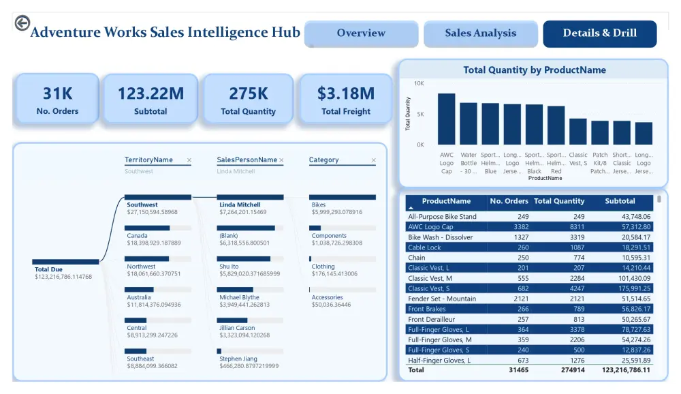Screen dimensions: 681x394
Task: Select the Accessories category node
Action: [x=343, y=297]
